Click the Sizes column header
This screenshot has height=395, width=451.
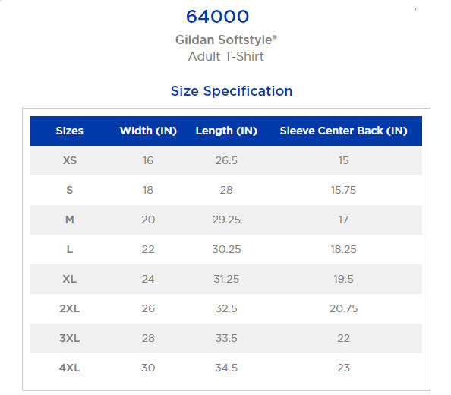pyautogui.click(x=70, y=131)
